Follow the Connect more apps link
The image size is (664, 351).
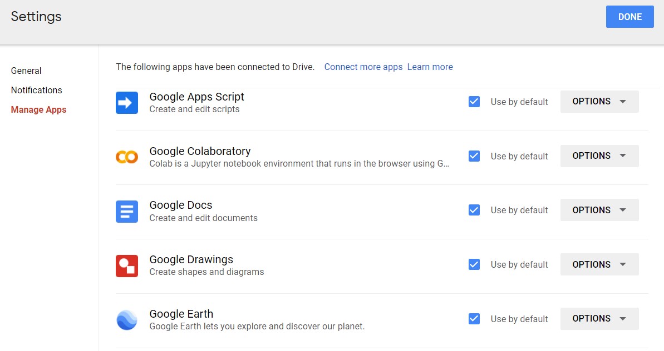pyautogui.click(x=363, y=67)
